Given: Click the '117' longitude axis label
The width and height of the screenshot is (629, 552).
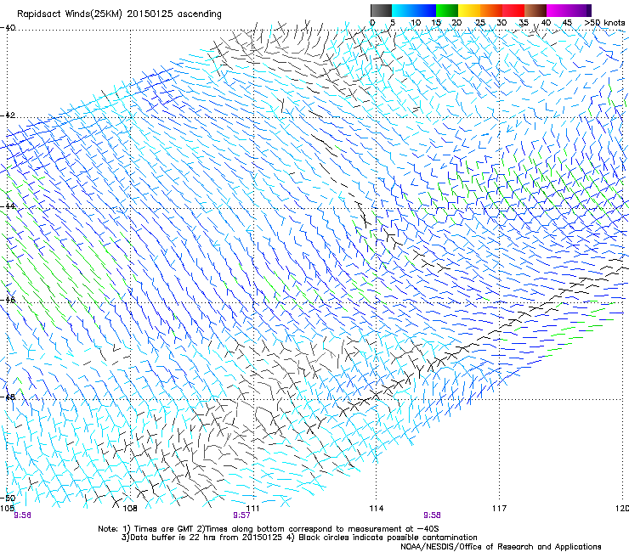Looking at the screenshot, I should 500,509.
